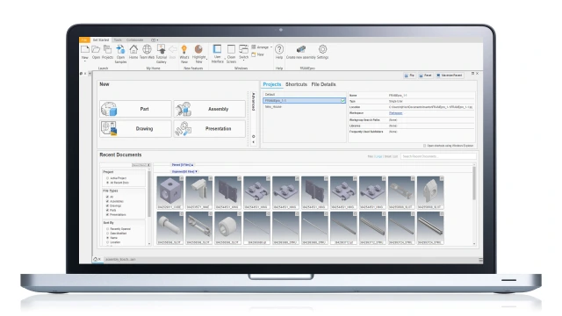Open the Arrange dropdown arrow
The width and height of the screenshot is (562, 316).
coord(271,47)
